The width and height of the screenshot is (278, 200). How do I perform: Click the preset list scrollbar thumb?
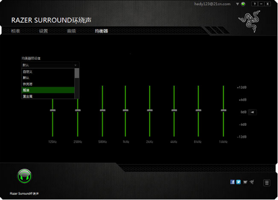point(77,73)
